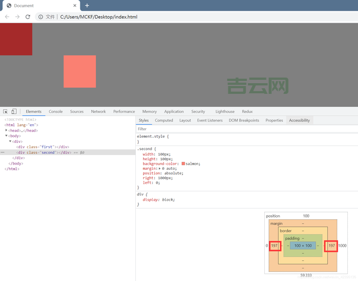This screenshot has height=281, width=358.
Task: Reload the page with refresh icon
Action: (28, 17)
